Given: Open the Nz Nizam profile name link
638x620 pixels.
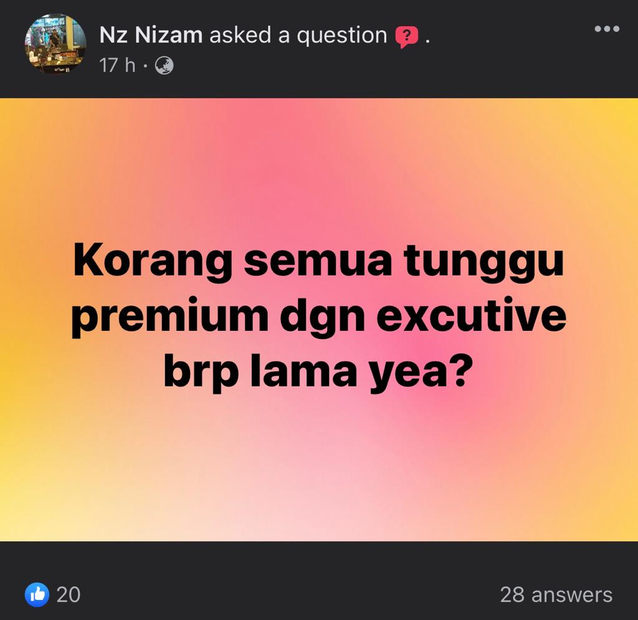Looking at the screenshot, I should (x=151, y=35).
